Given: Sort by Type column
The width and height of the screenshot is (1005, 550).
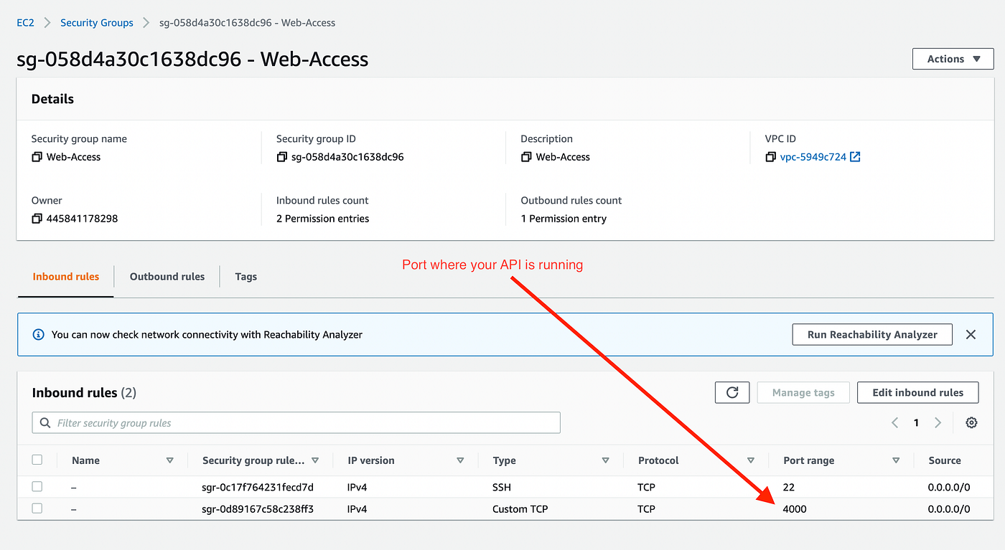Looking at the screenshot, I should (x=605, y=460).
